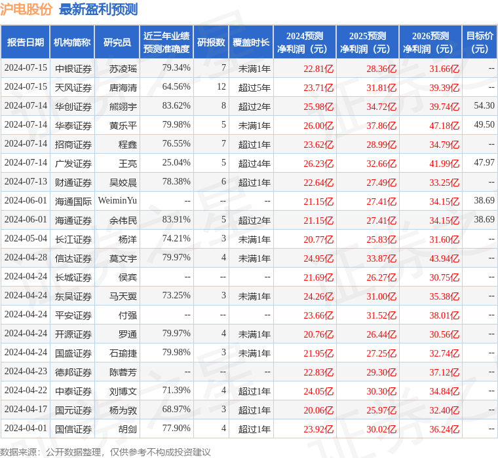Screen dimensions: 498x458
Task: Click the 海通证券 institution cell
Action: click(73, 220)
